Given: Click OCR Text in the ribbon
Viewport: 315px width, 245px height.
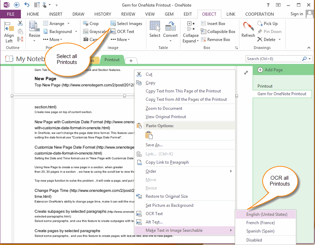Looking at the screenshot, I should (x=122, y=32).
